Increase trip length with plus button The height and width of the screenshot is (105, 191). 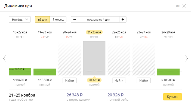(x=123, y=19)
